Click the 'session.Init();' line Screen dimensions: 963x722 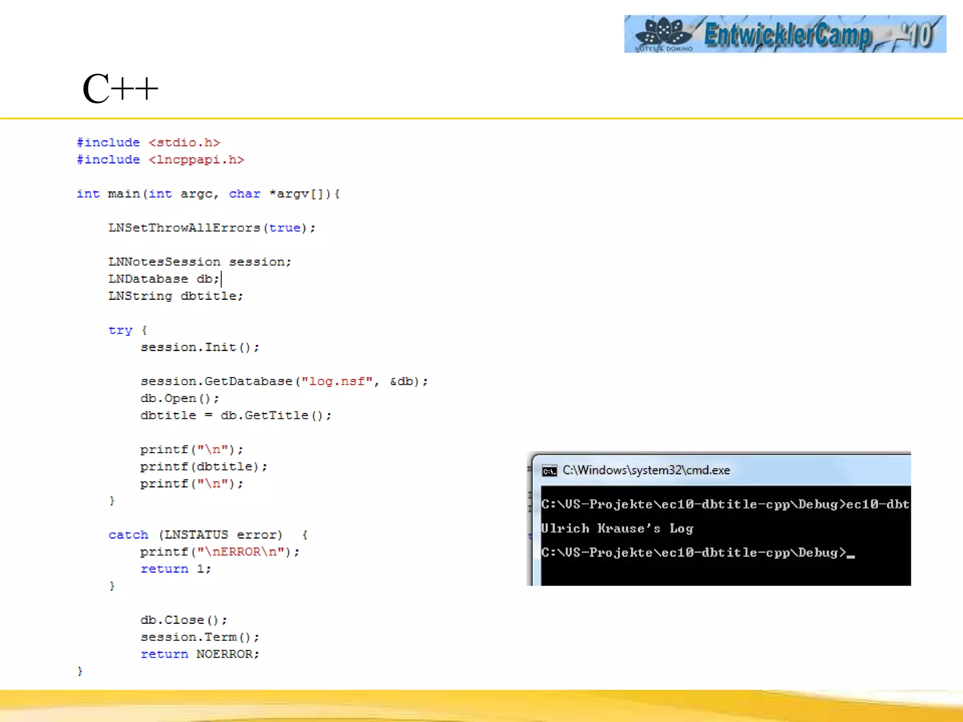pyautogui.click(x=200, y=347)
